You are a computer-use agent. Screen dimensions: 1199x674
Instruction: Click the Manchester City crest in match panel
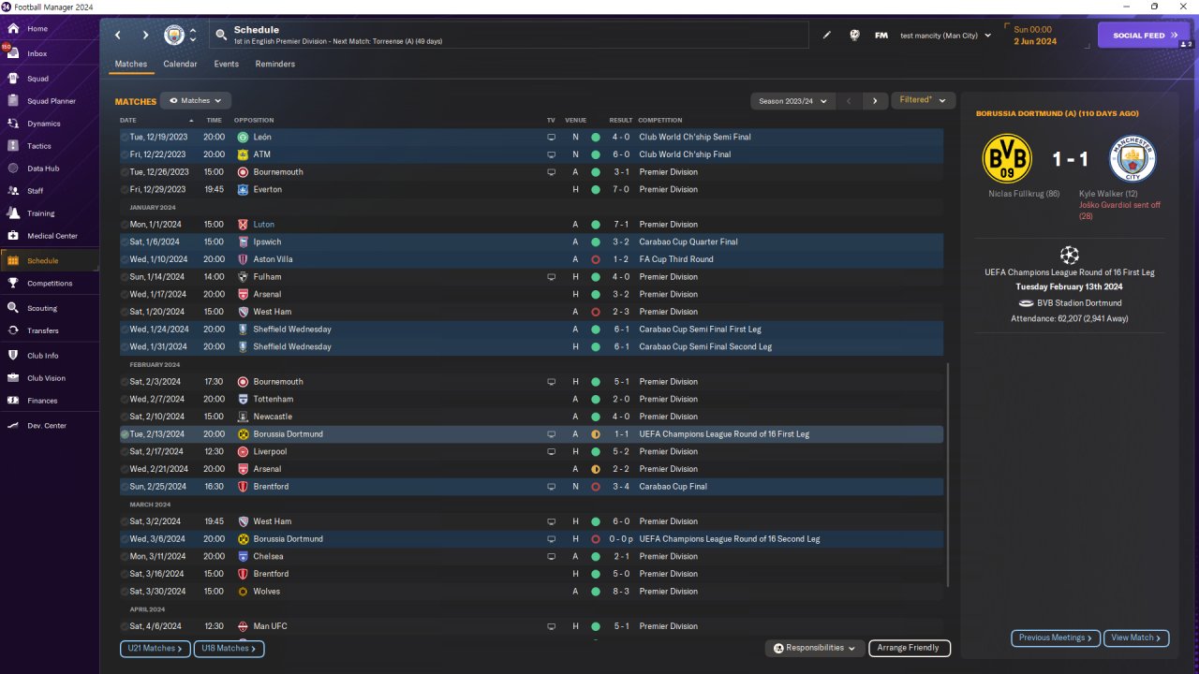(1132, 158)
